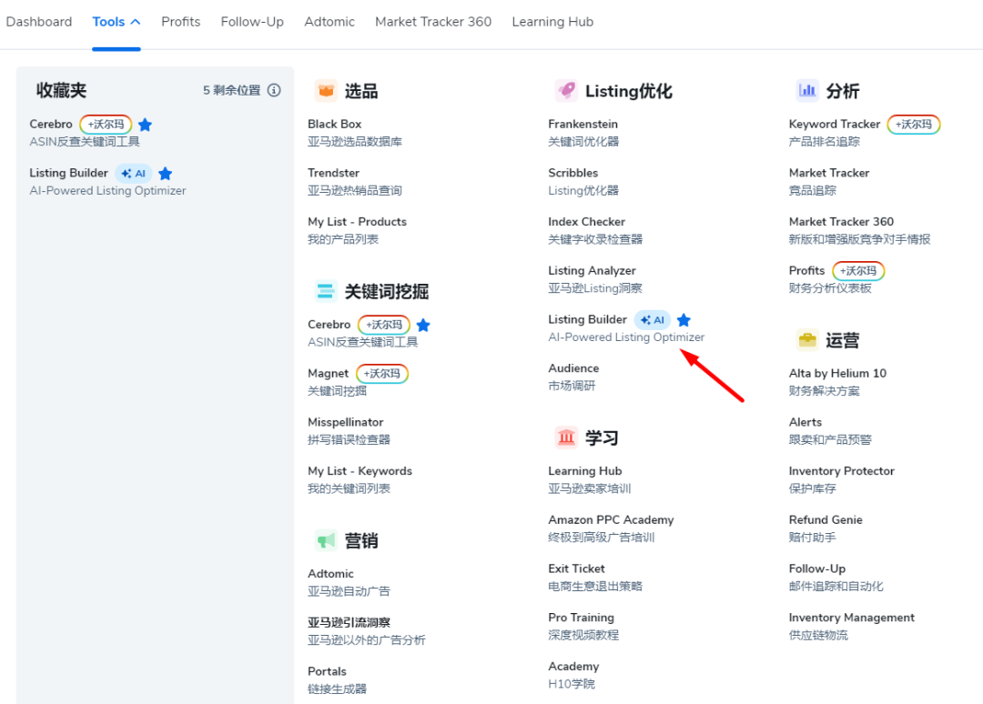
Task: Toggle the Cerebro star under 关键词挖掘
Action: coord(423,325)
